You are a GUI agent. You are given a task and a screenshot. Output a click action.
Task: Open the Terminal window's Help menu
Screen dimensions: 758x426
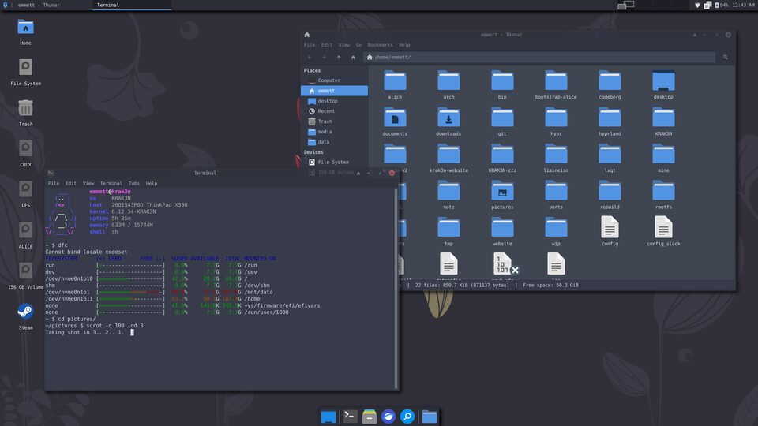point(152,184)
